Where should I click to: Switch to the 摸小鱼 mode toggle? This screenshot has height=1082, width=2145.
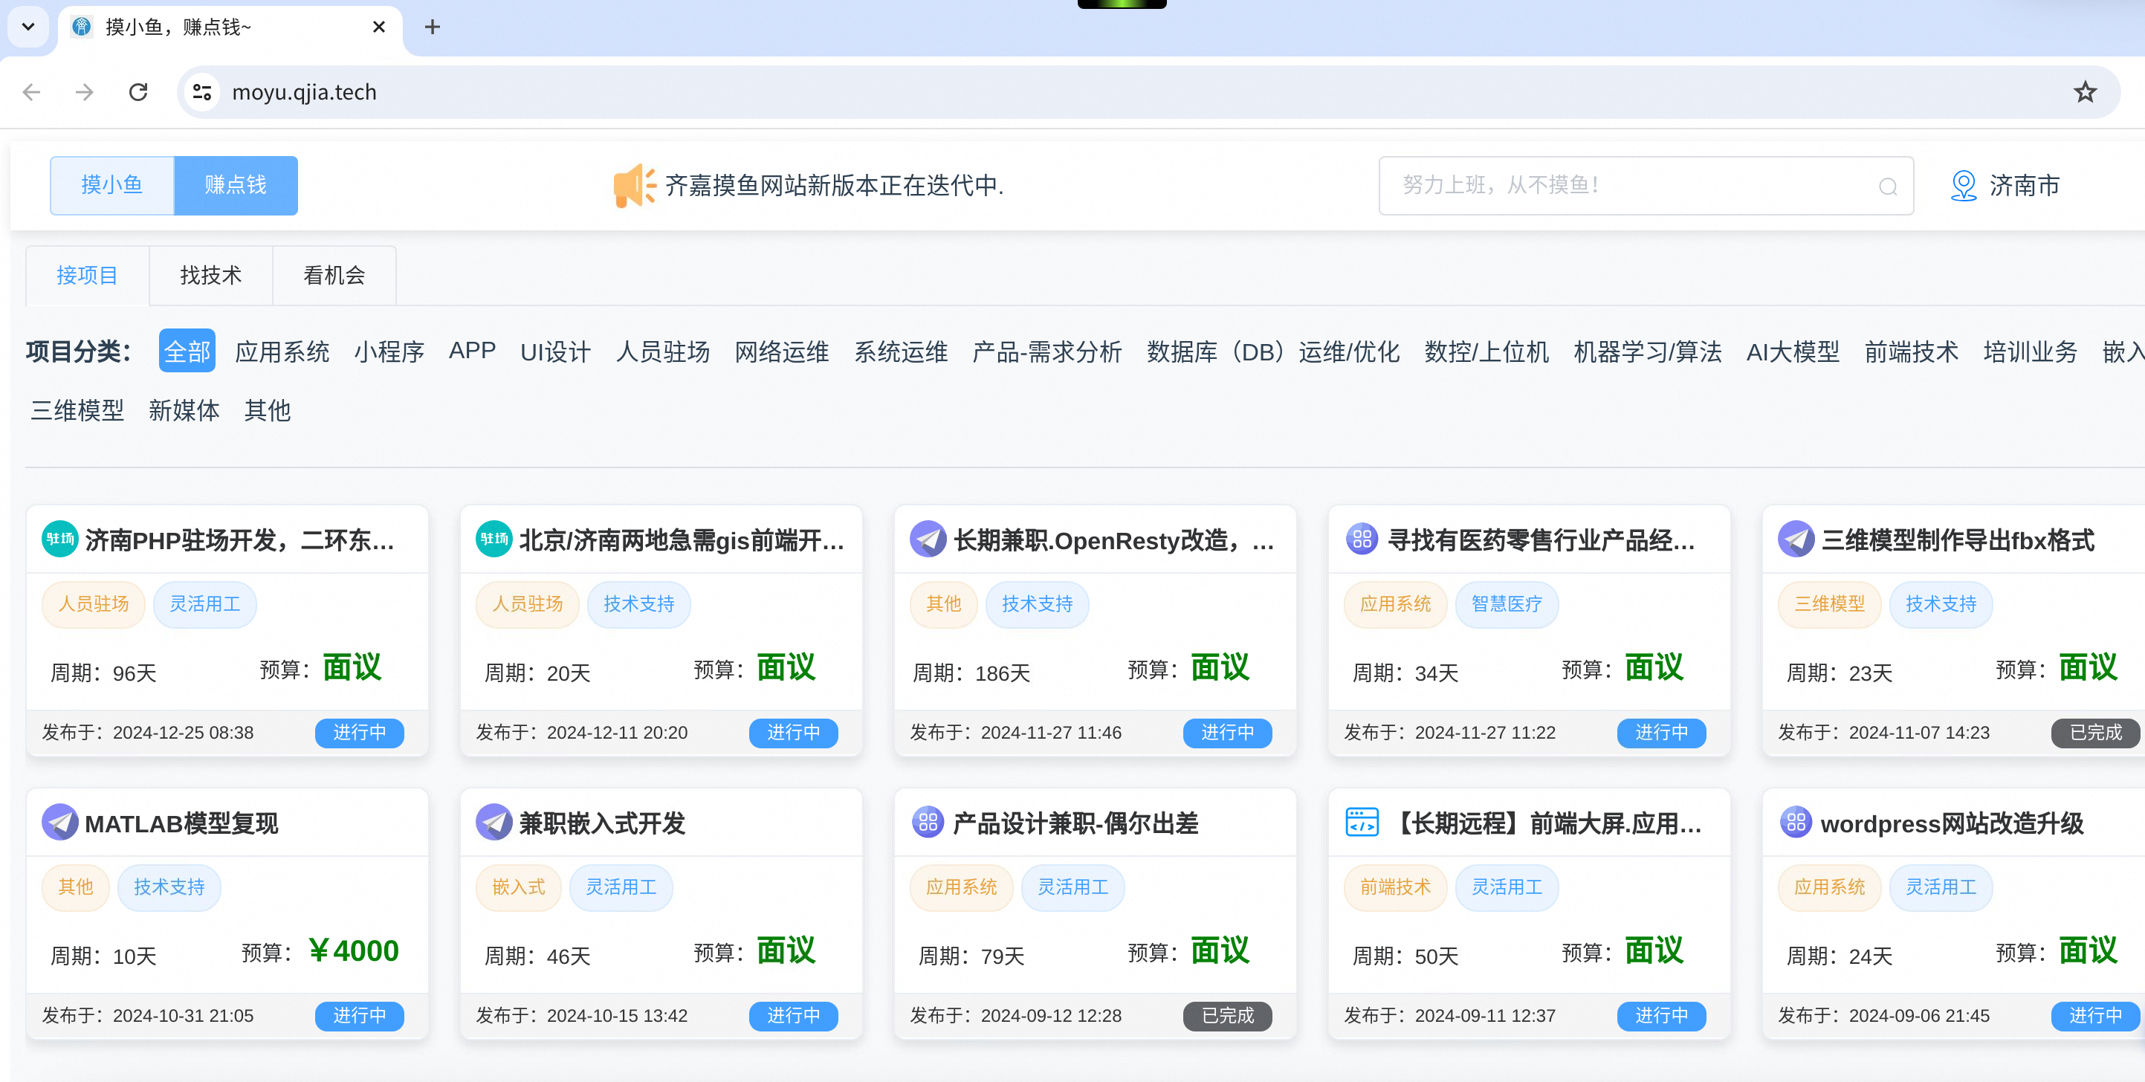pyautogui.click(x=111, y=185)
